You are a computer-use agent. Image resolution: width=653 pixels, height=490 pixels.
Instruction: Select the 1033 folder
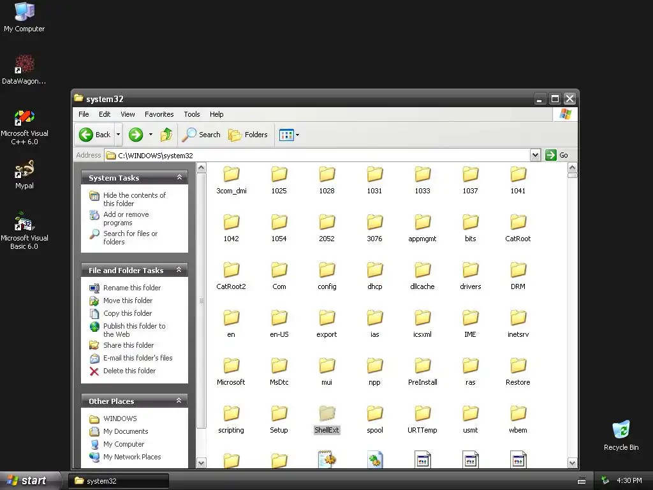(x=422, y=181)
